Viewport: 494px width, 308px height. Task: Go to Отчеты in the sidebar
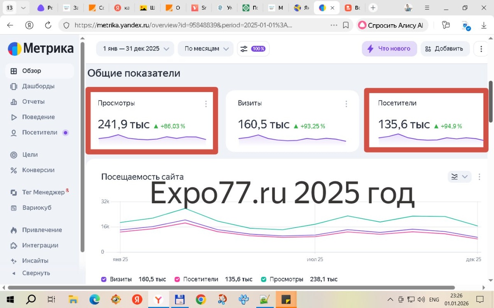pyautogui.click(x=33, y=101)
